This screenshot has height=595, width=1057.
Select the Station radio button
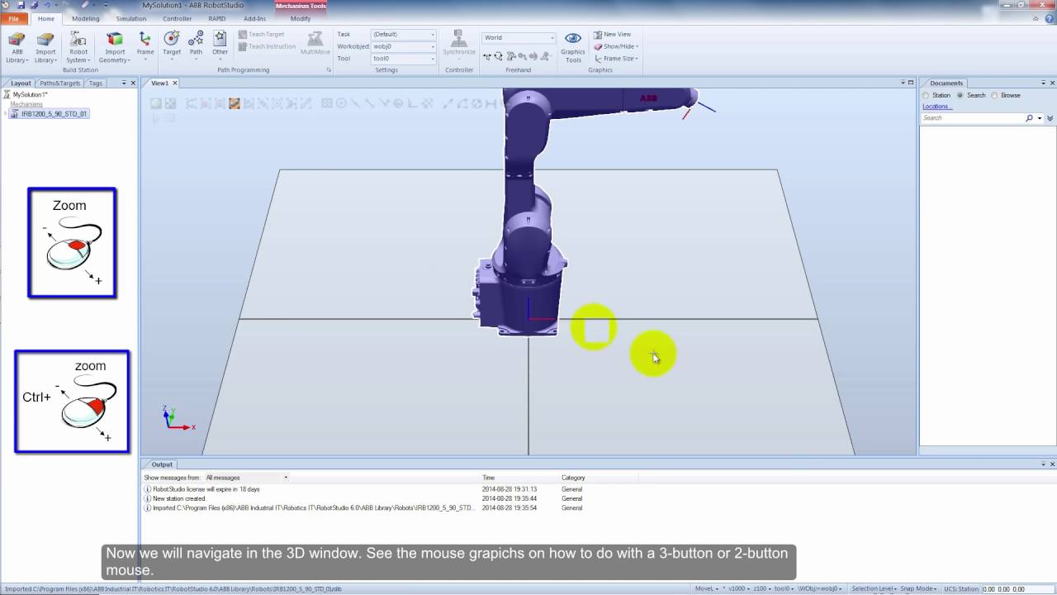pos(927,95)
